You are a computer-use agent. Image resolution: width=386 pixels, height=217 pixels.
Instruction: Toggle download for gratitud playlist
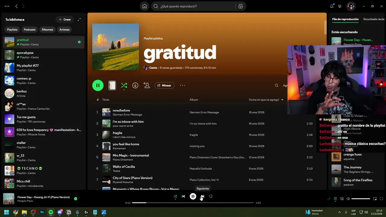pyautogui.click(x=135, y=86)
